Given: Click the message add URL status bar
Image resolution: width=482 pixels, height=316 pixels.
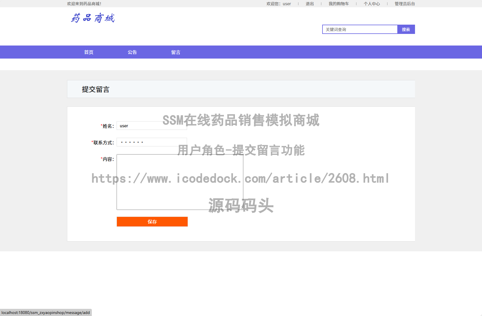Looking at the screenshot, I should (x=46, y=313).
